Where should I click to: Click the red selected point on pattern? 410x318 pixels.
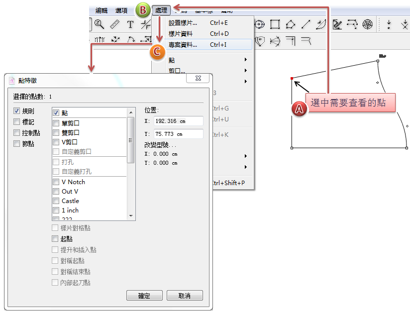pos(292,79)
